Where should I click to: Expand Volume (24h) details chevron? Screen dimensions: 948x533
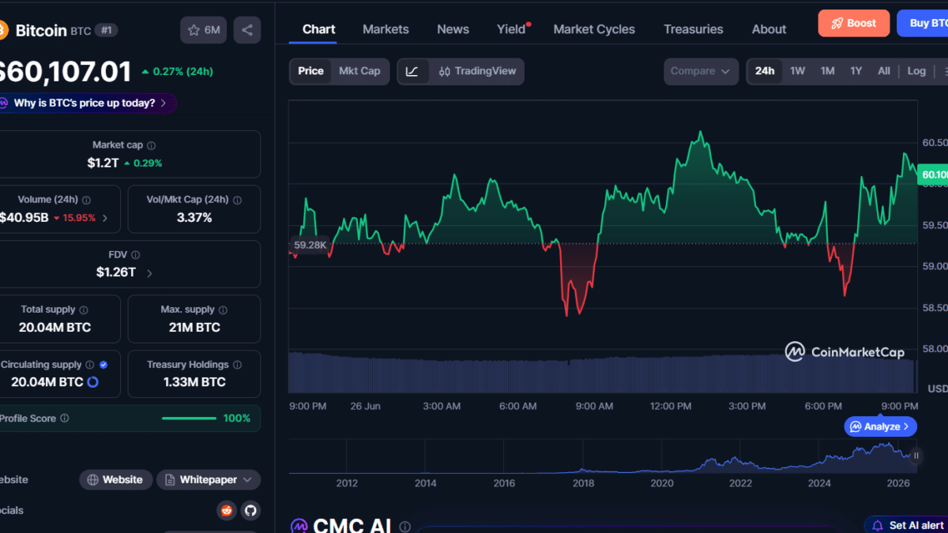105,218
